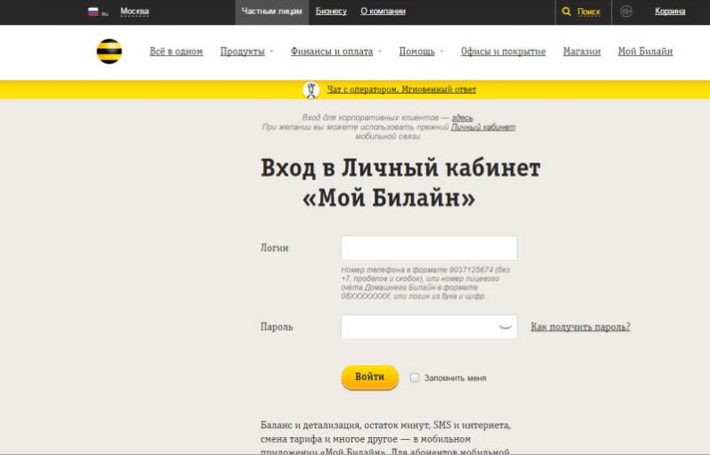The height and width of the screenshot is (455, 710).
Task: Select the Частным лицам tab
Action: point(272,12)
